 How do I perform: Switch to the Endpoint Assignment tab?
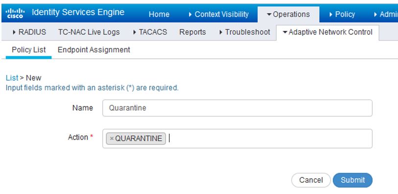[94, 50]
